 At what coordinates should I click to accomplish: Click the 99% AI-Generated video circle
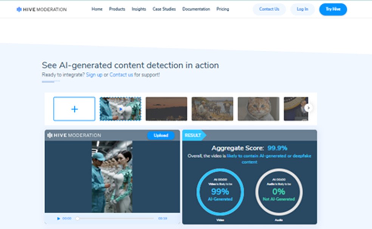pos(220,192)
